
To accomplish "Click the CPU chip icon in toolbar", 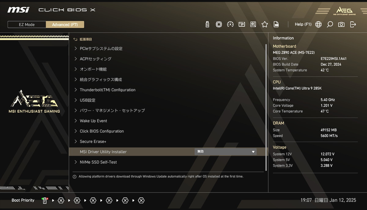I will [x=219, y=24].
